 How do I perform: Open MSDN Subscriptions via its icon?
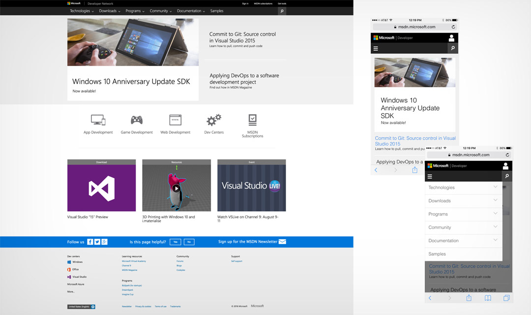coord(252,120)
